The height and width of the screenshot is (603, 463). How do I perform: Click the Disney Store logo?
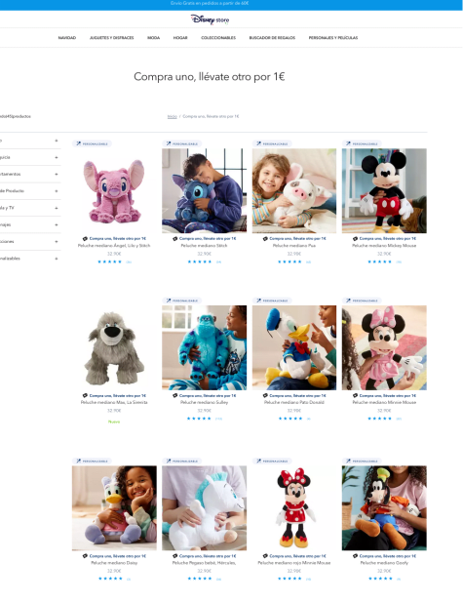pyautogui.click(x=210, y=20)
